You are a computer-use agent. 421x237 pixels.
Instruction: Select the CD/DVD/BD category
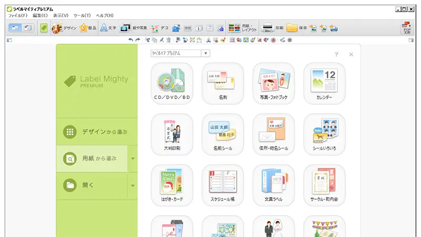pos(172,84)
